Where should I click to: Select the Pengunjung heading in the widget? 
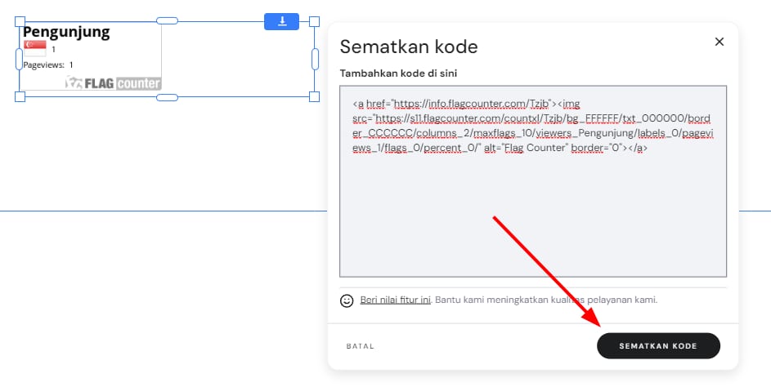point(66,32)
